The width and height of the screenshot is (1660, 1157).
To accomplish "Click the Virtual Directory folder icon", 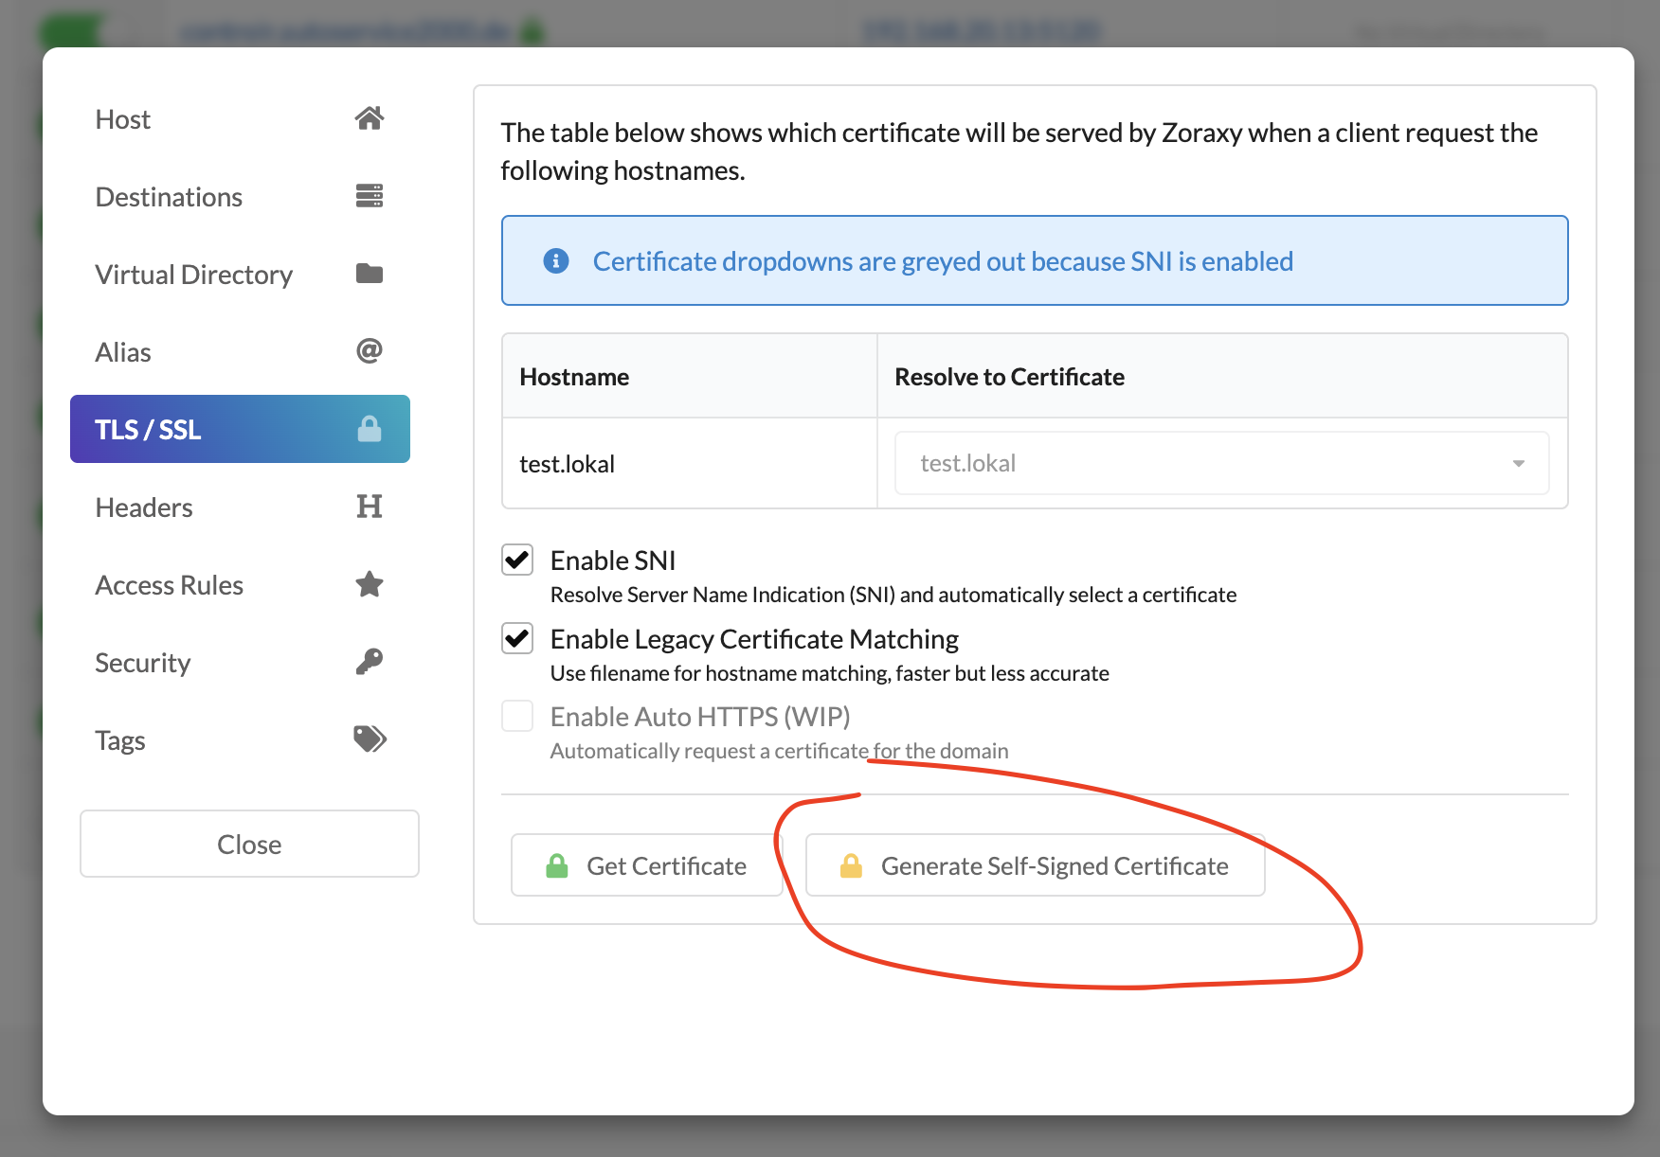I will (370, 274).
